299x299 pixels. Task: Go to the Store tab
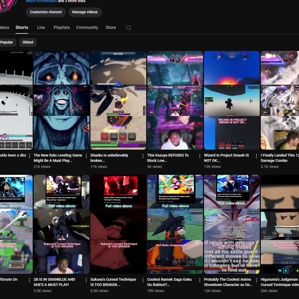tap(111, 28)
